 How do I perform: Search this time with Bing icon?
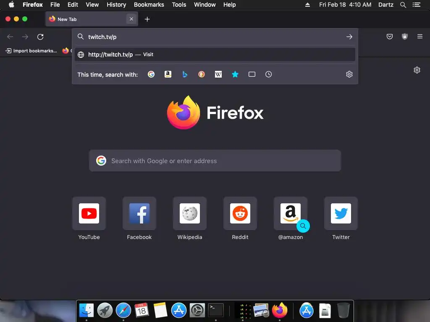point(185,74)
